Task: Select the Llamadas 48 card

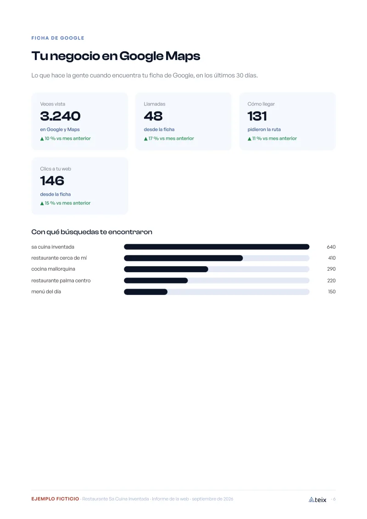Action: click(183, 121)
